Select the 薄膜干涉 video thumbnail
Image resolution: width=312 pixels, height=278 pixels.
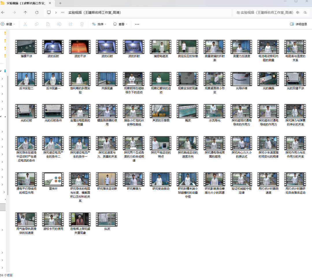[26, 47]
